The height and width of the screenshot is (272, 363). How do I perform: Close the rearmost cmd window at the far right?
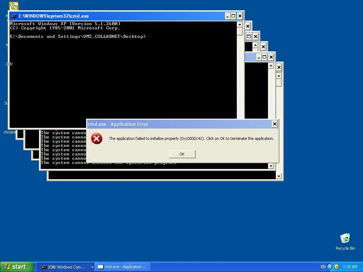(279, 67)
